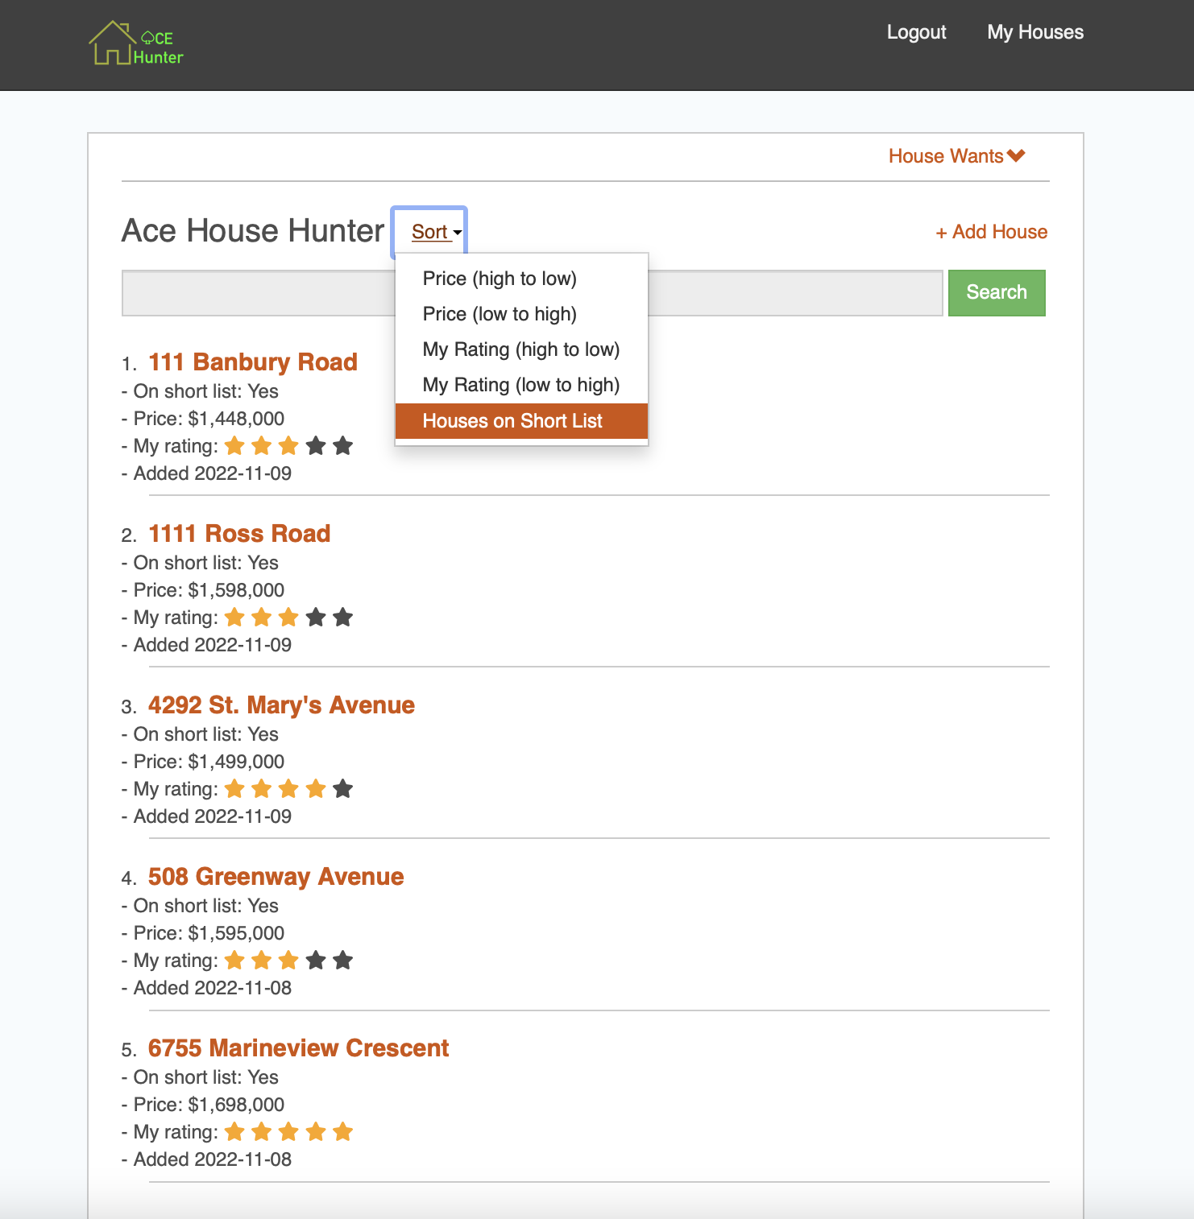The image size is (1194, 1219).
Task: Select Price (high to low) sort option
Action: pyautogui.click(x=500, y=279)
